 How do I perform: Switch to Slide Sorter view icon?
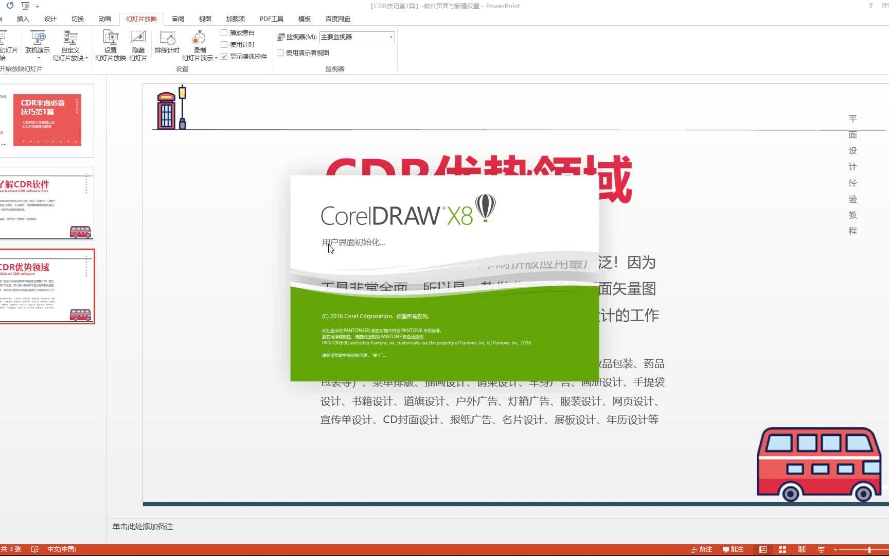[783, 549]
